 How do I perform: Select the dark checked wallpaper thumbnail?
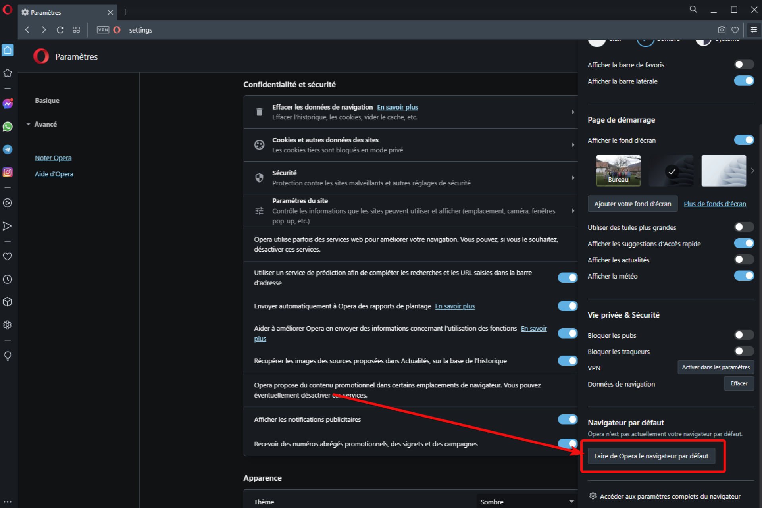point(671,171)
